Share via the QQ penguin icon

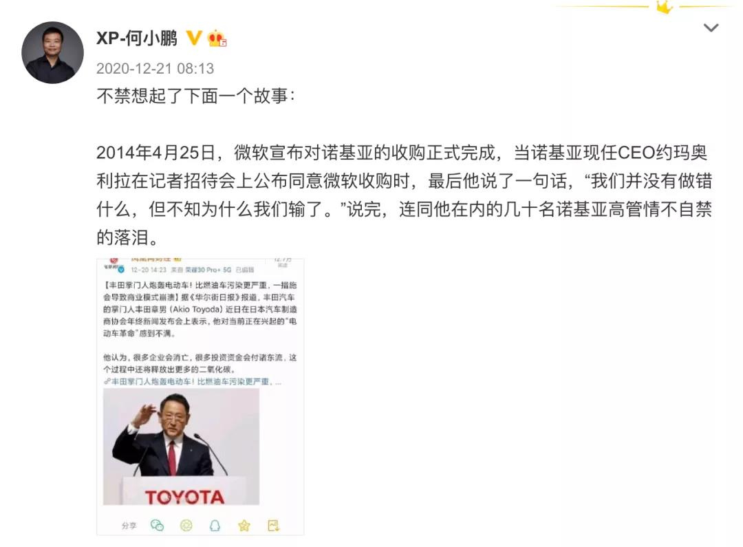pyautogui.click(x=215, y=525)
